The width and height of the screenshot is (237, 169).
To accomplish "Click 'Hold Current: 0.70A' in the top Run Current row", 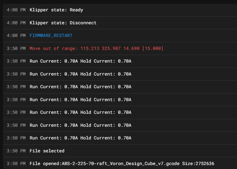I will pos(106,61).
